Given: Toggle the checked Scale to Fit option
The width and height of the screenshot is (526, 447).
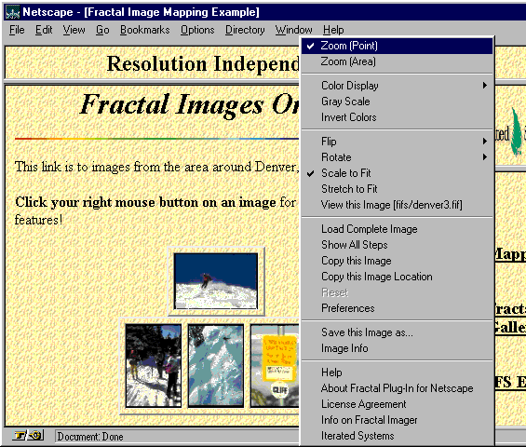Looking at the screenshot, I should point(398,173).
